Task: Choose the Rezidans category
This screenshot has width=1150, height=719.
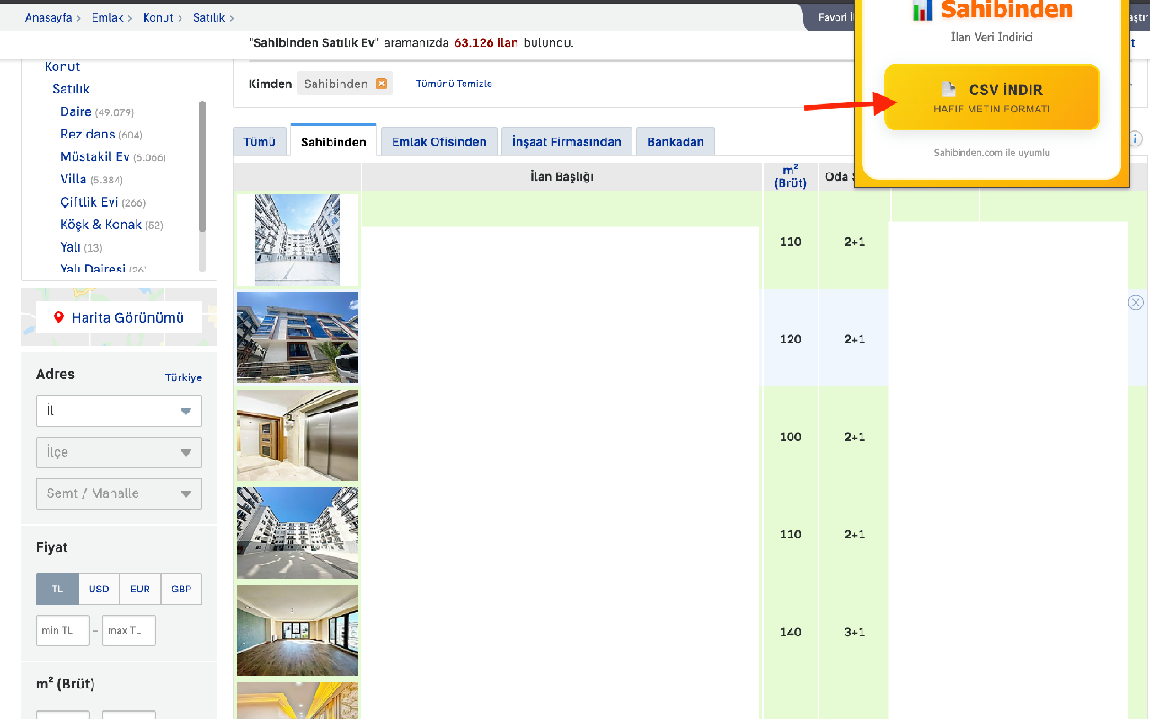Action: click(x=88, y=134)
